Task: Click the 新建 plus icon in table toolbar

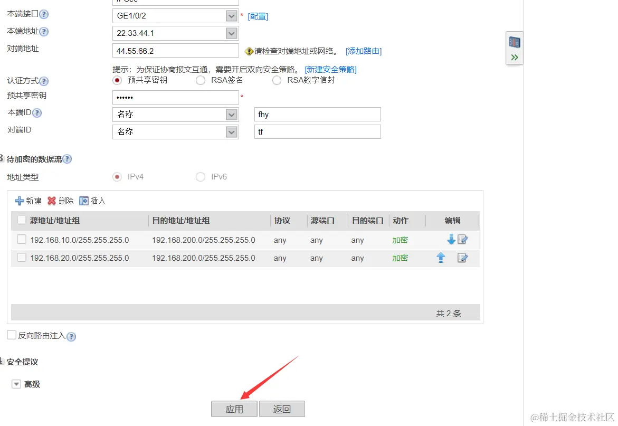Action: coord(20,201)
